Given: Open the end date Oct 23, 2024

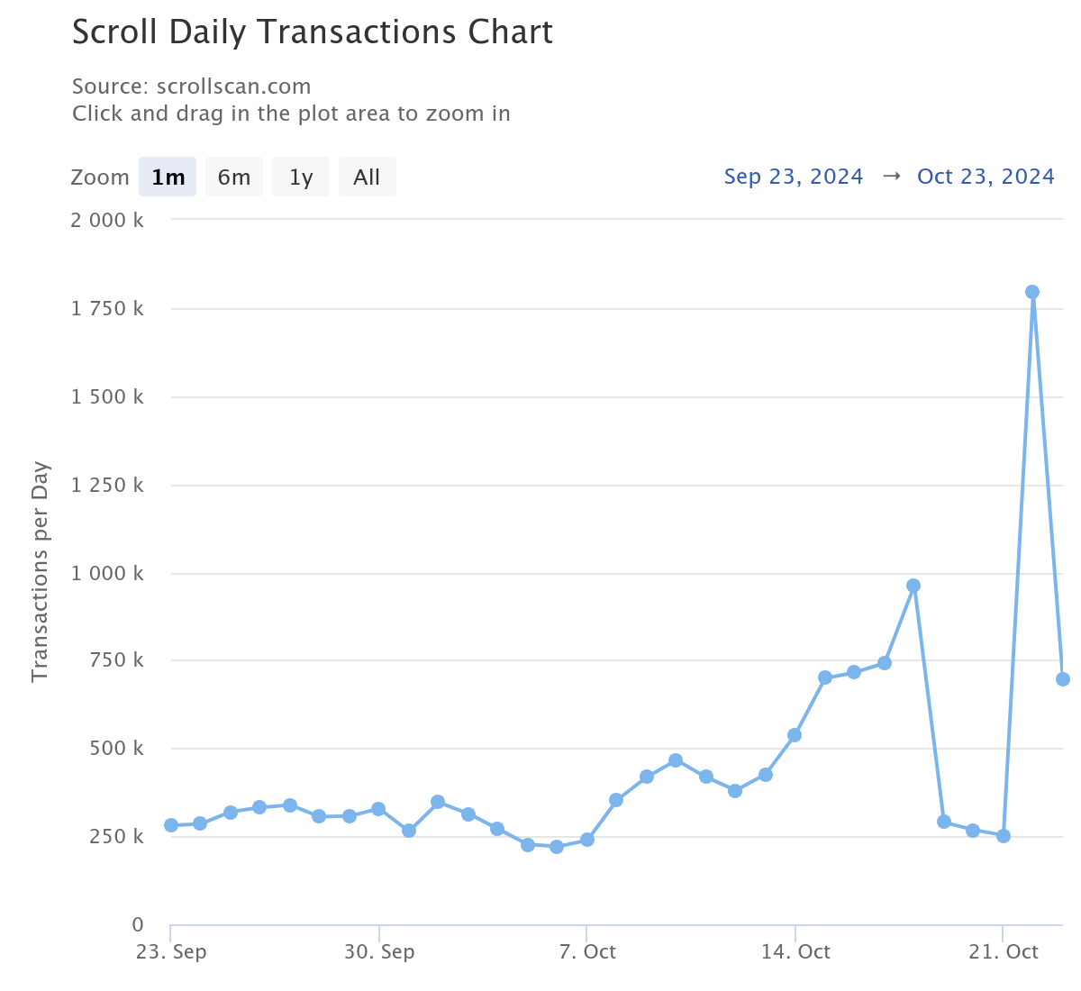Looking at the screenshot, I should coord(985,176).
